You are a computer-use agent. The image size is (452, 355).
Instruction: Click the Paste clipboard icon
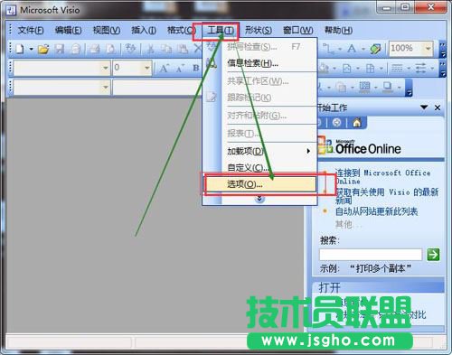click(183, 49)
